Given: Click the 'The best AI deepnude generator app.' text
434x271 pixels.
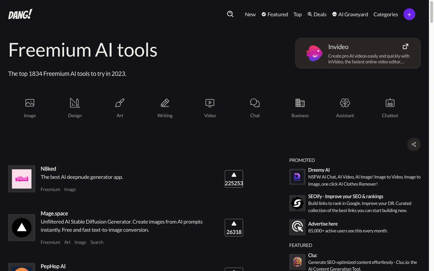Looking at the screenshot, I should (x=82, y=177).
